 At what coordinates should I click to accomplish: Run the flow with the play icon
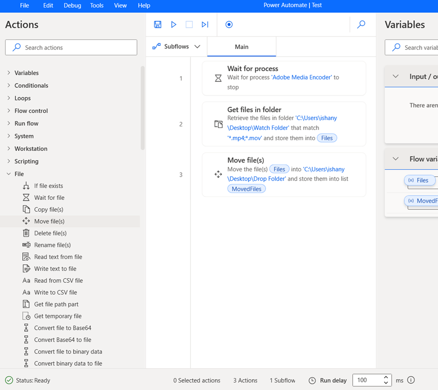point(174,25)
